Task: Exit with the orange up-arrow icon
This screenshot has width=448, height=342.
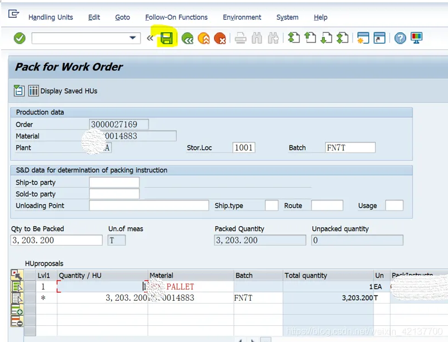Action: point(204,38)
